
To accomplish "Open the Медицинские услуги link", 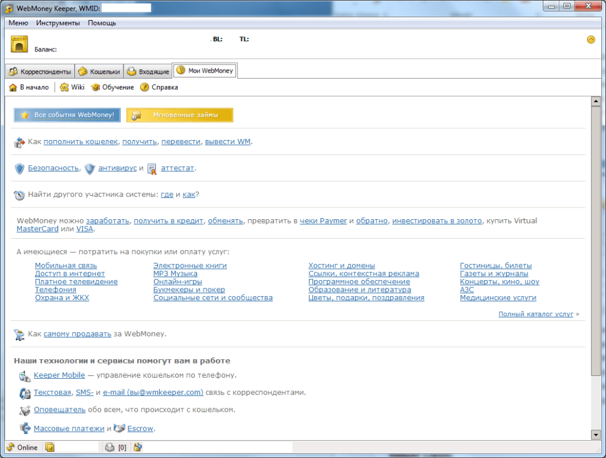I will (x=498, y=298).
